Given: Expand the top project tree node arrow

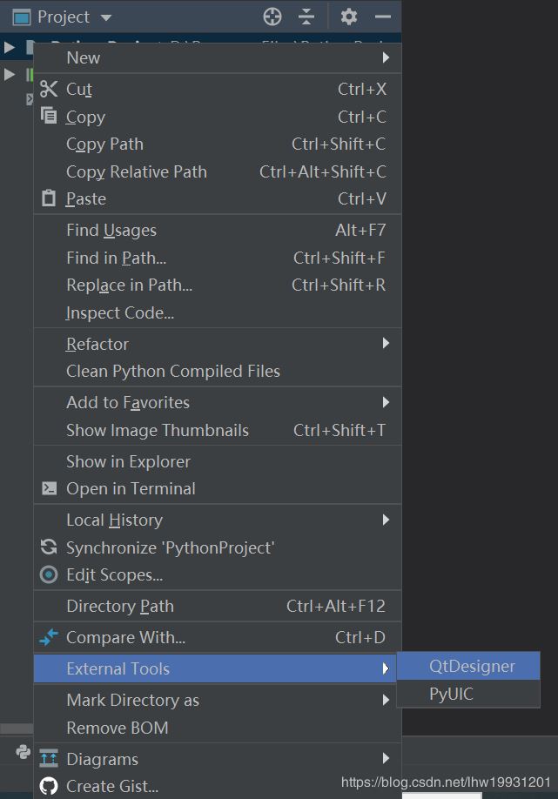Looking at the screenshot, I should click(10, 47).
